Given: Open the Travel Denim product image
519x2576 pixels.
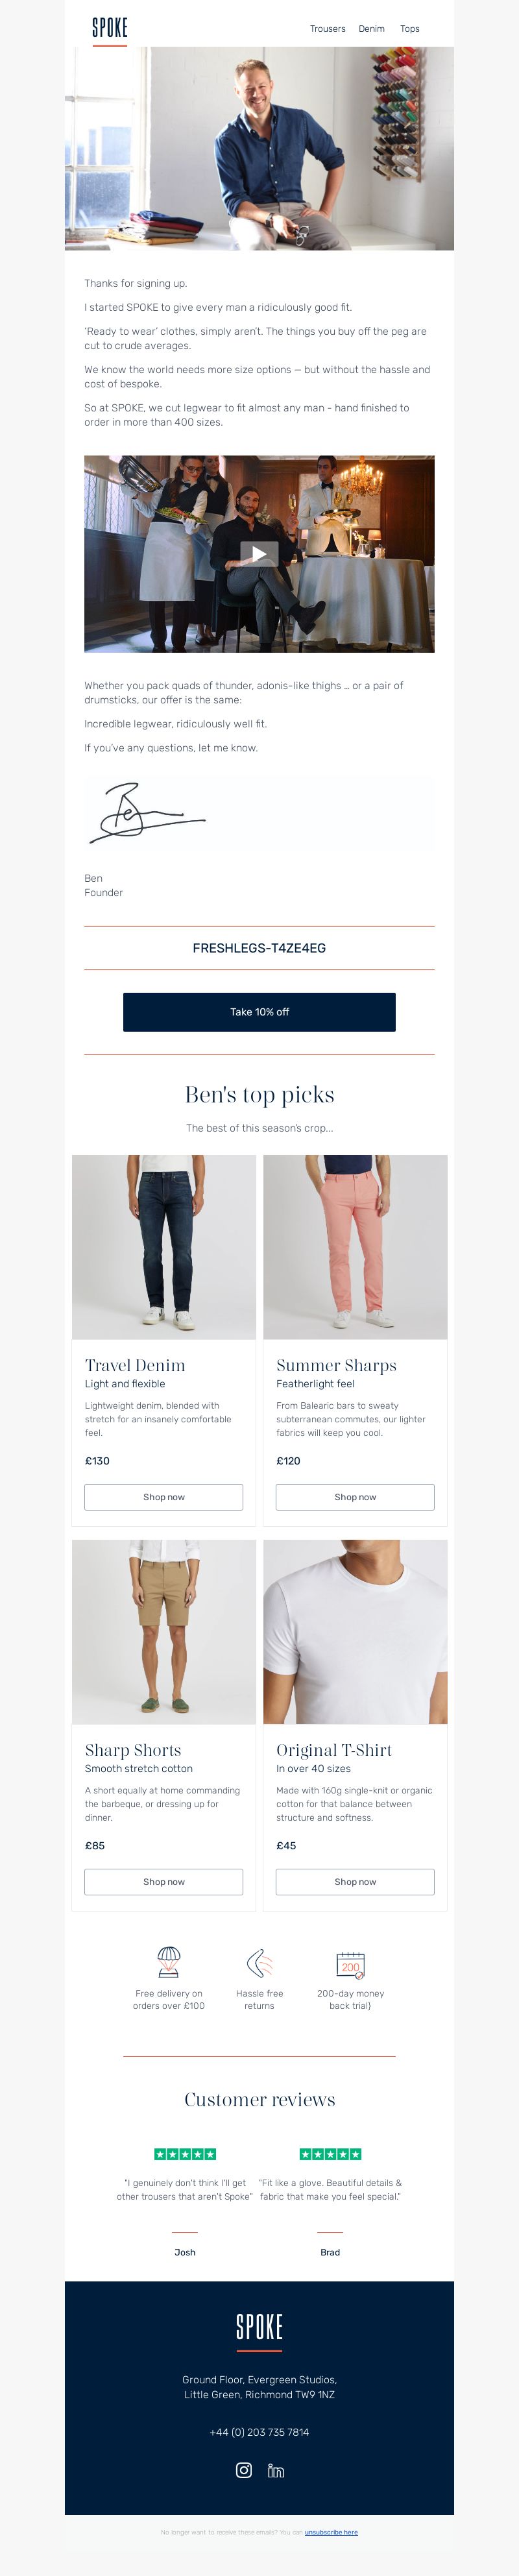Looking at the screenshot, I should pos(164,1247).
